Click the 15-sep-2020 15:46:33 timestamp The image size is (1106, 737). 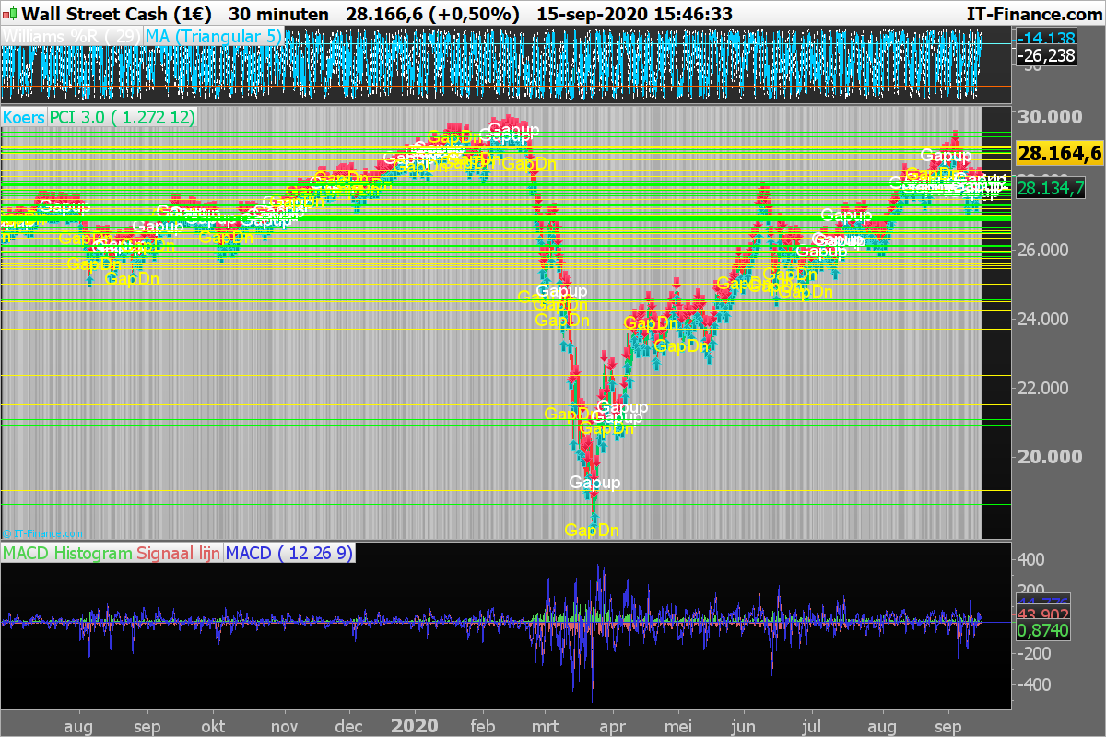(634, 14)
